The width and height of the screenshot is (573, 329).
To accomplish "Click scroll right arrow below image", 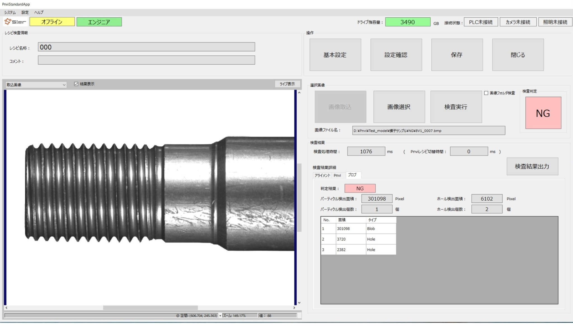I will tap(294, 308).
